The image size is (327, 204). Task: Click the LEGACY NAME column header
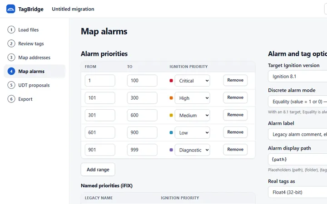pos(99,198)
